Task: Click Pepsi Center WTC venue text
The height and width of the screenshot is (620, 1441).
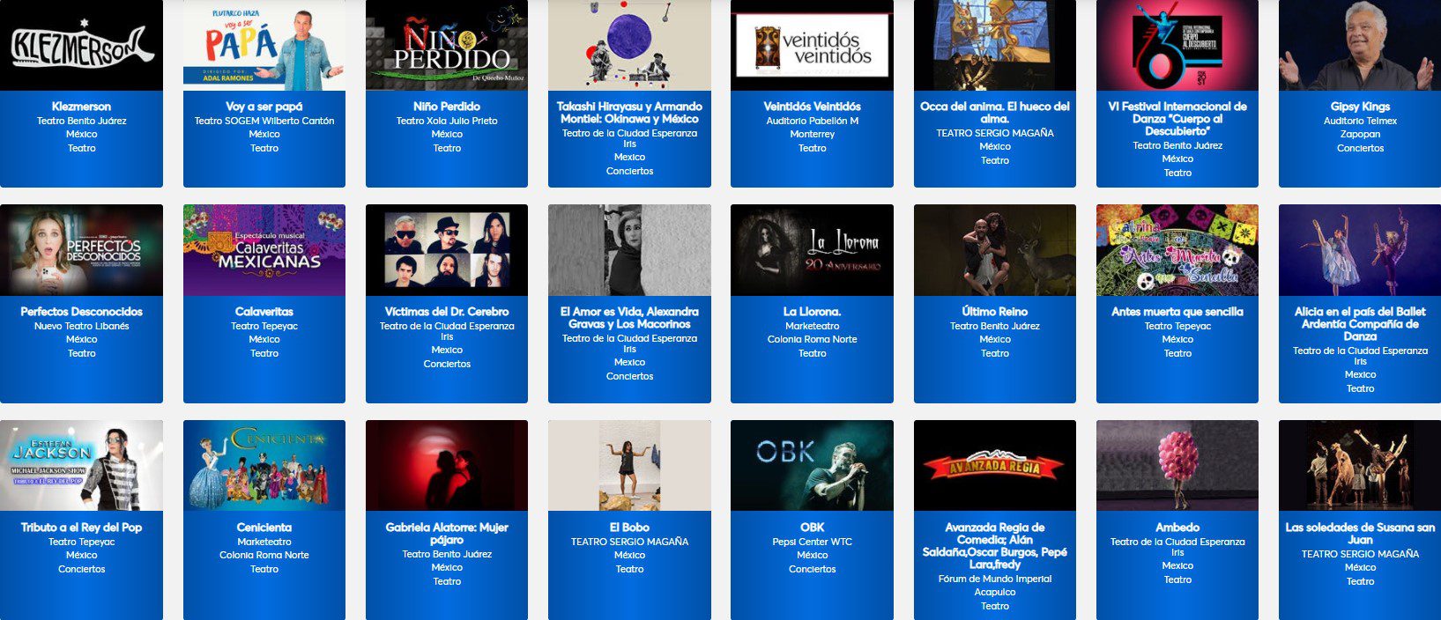Action: coord(812,542)
